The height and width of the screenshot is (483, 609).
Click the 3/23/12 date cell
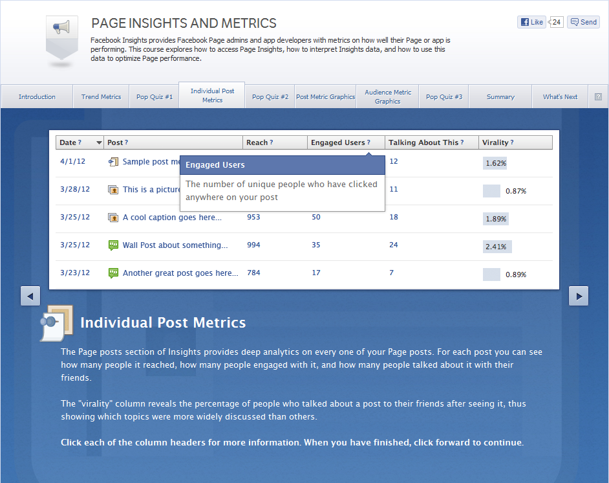click(75, 273)
